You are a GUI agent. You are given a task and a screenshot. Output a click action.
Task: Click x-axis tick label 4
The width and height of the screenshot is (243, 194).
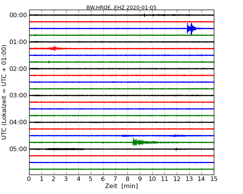pos(79,179)
